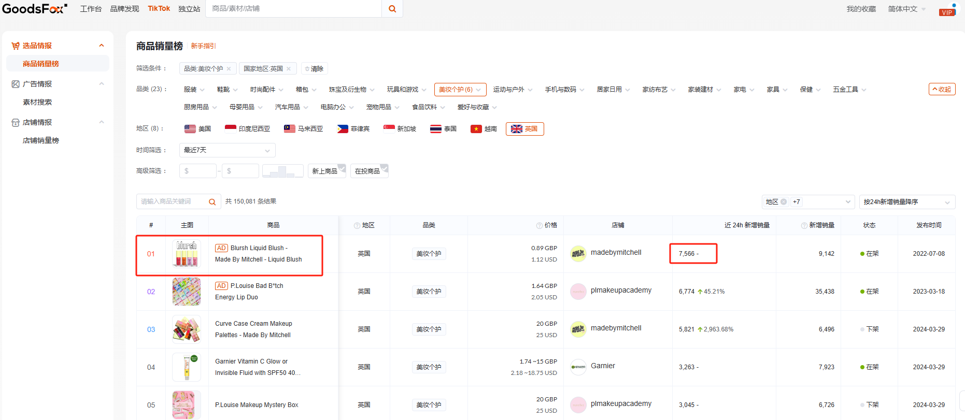Collapse the 广告情报 sidebar section
Viewport: 965px width, 420px height.
point(102,84)
